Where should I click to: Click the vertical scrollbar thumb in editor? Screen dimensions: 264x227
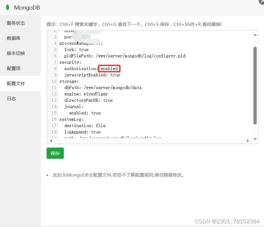[255, 85]
